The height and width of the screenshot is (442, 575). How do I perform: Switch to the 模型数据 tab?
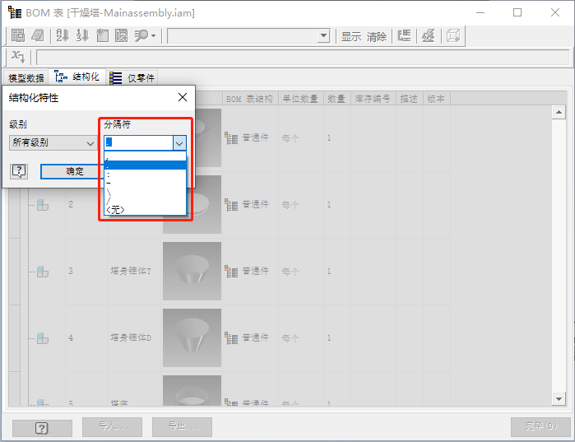point(26,77)
